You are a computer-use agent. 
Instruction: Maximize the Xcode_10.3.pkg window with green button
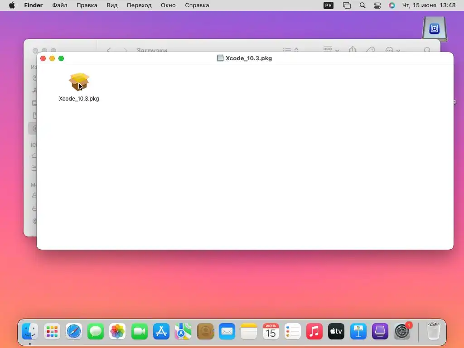(61, 58)
